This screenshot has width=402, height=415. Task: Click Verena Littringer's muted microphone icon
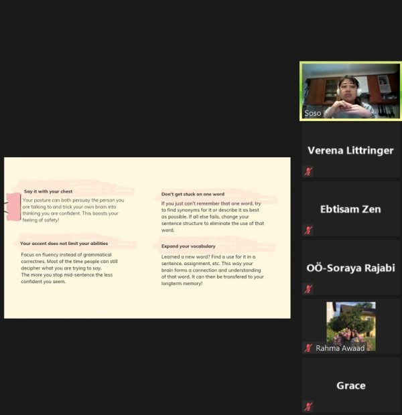coord(308,171)
